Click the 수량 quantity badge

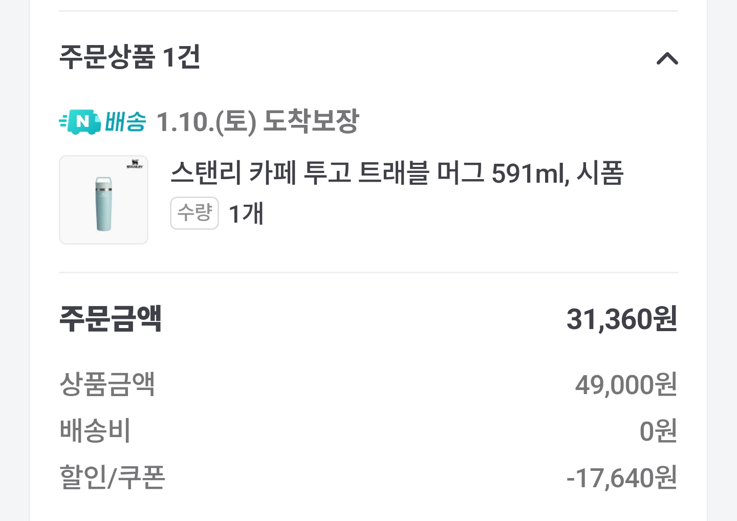194,213
